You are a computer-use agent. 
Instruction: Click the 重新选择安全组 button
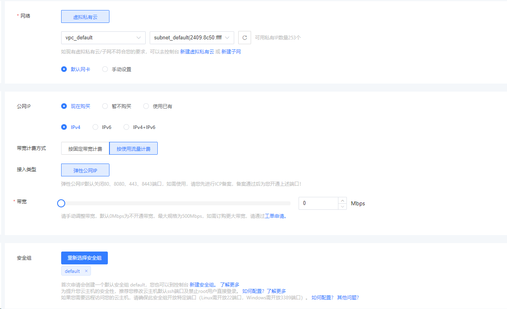pos(84,258)
